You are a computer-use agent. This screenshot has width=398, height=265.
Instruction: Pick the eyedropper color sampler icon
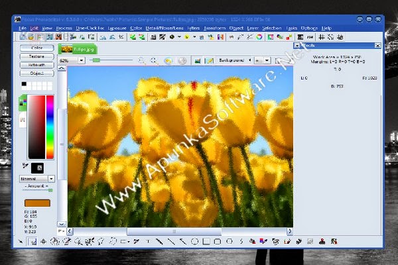click(25, 166)
